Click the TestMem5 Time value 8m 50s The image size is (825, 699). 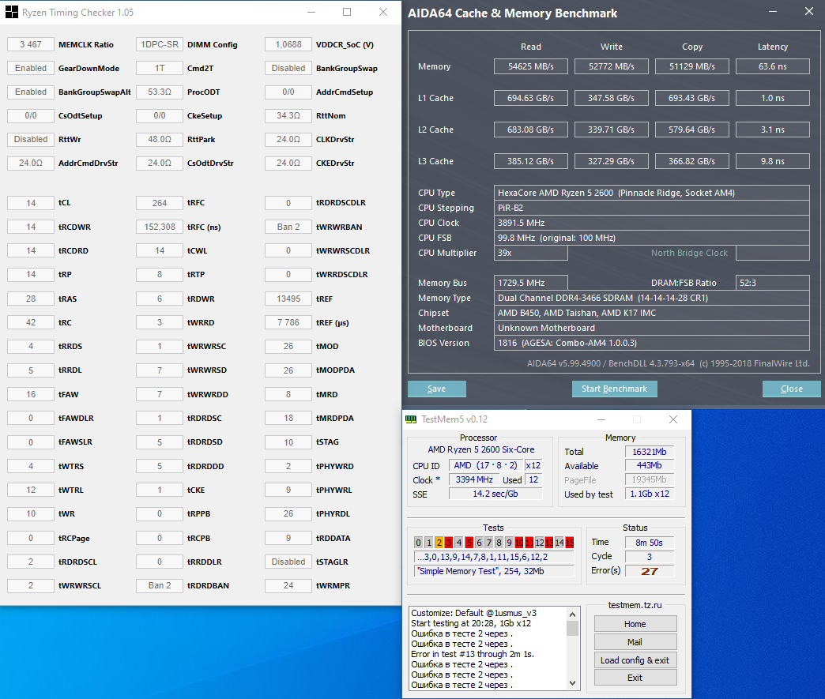coord(650,543)
